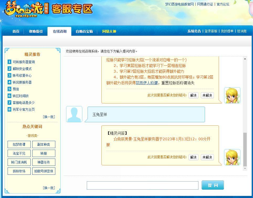
Task: Mark the 玉兔呈祥 reply as 未解决
Action: coord(207,157)
